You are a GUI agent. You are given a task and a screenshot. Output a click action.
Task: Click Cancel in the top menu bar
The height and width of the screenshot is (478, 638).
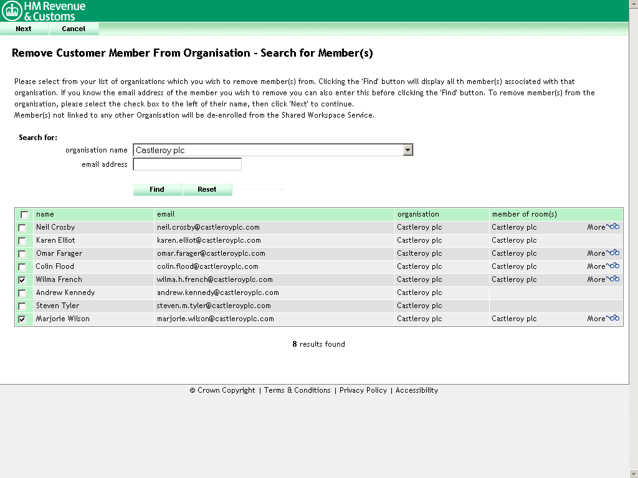73,29
